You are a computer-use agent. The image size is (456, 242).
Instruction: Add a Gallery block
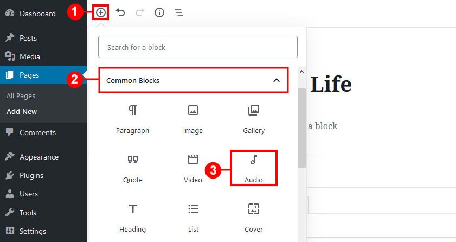pos(254,119)
